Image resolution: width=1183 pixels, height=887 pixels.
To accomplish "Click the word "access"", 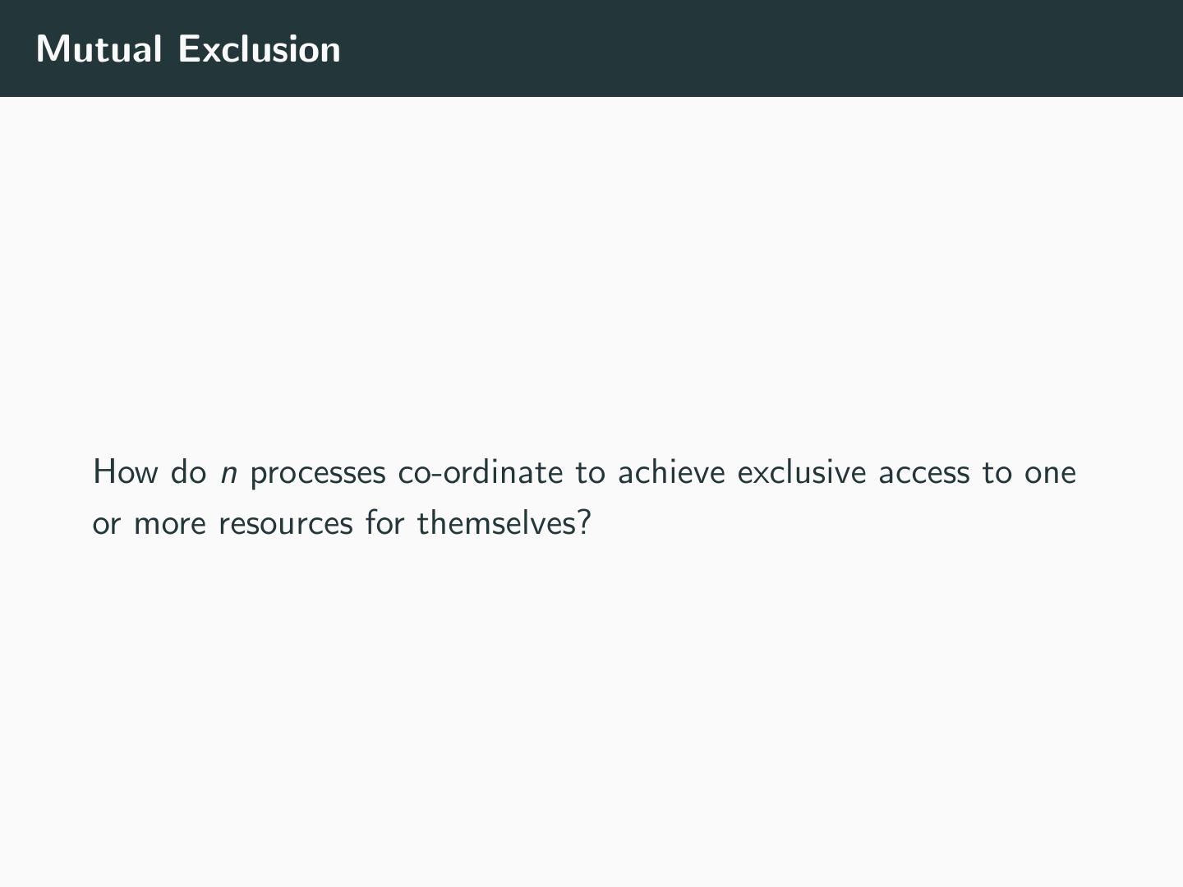I will pyautogui.click(x=923, y=474).
